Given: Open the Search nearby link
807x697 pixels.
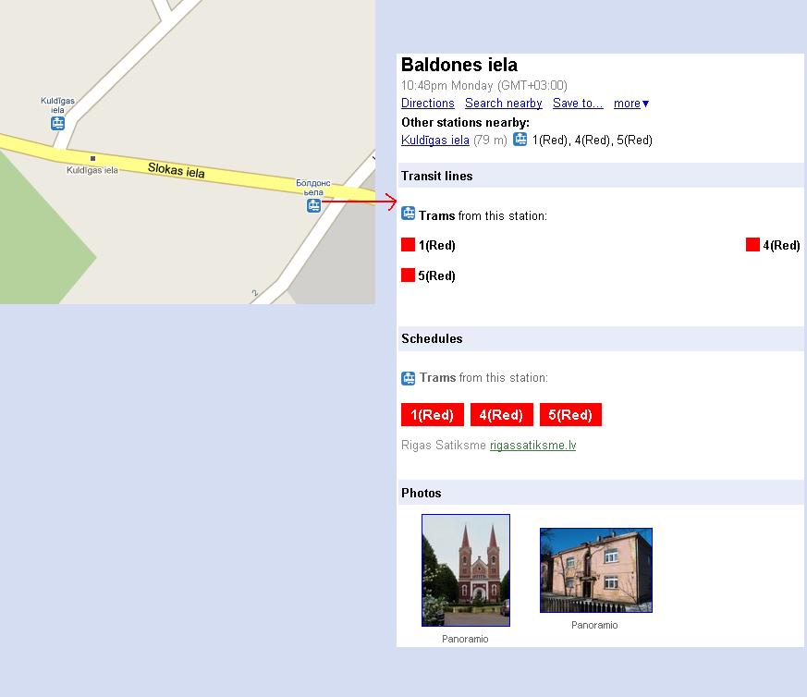Looking at the screenshot, I should 504,104.
